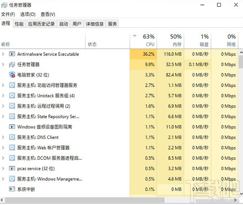Image resolution: width=243 pixels, height=205 pixels.
Task: Click pcas service (32 位) icon
Action: [x=12, y=168]
